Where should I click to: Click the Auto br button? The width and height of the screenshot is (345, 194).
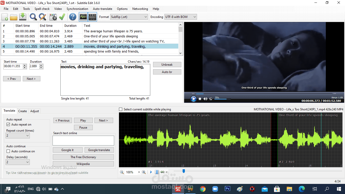pos(167,72)
